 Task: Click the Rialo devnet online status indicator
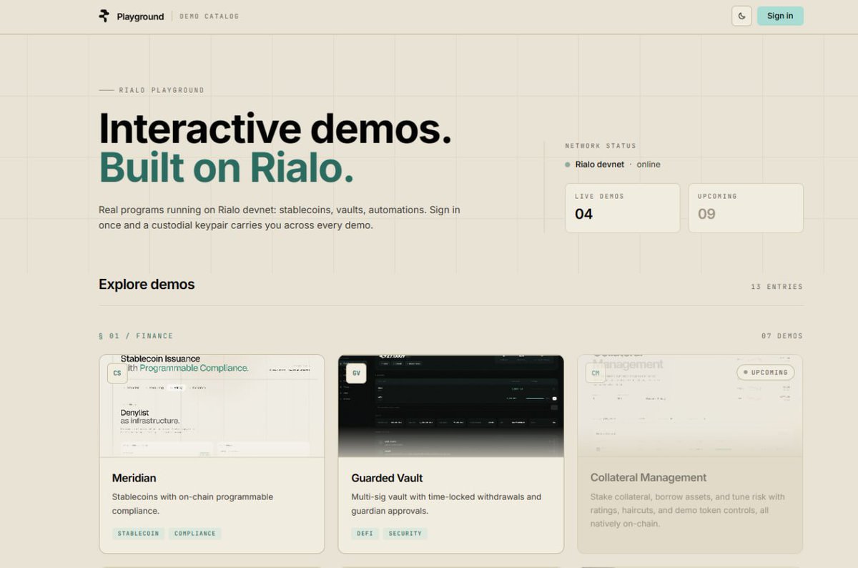(613, 165)
